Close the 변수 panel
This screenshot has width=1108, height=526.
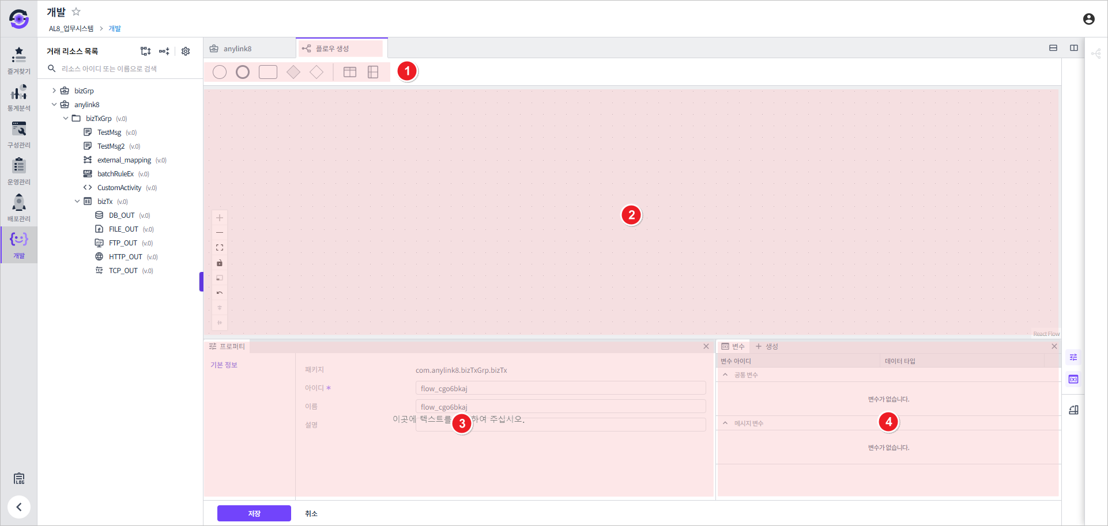pos(1054,346)
